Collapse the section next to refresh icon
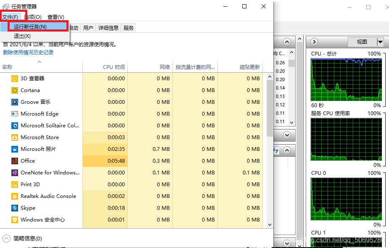Screen dimensions: 389x248 287,150
